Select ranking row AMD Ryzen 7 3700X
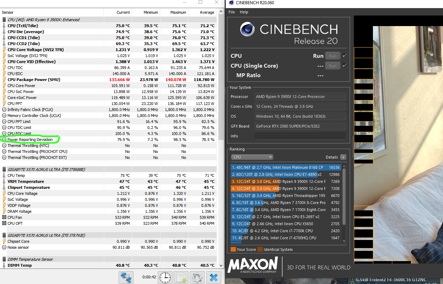 [286, 203]
